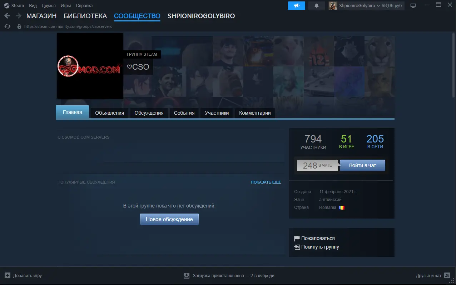This screenshot has width=456, height=285.
Task: Open the Игры menu
Action: pos(66,6)
